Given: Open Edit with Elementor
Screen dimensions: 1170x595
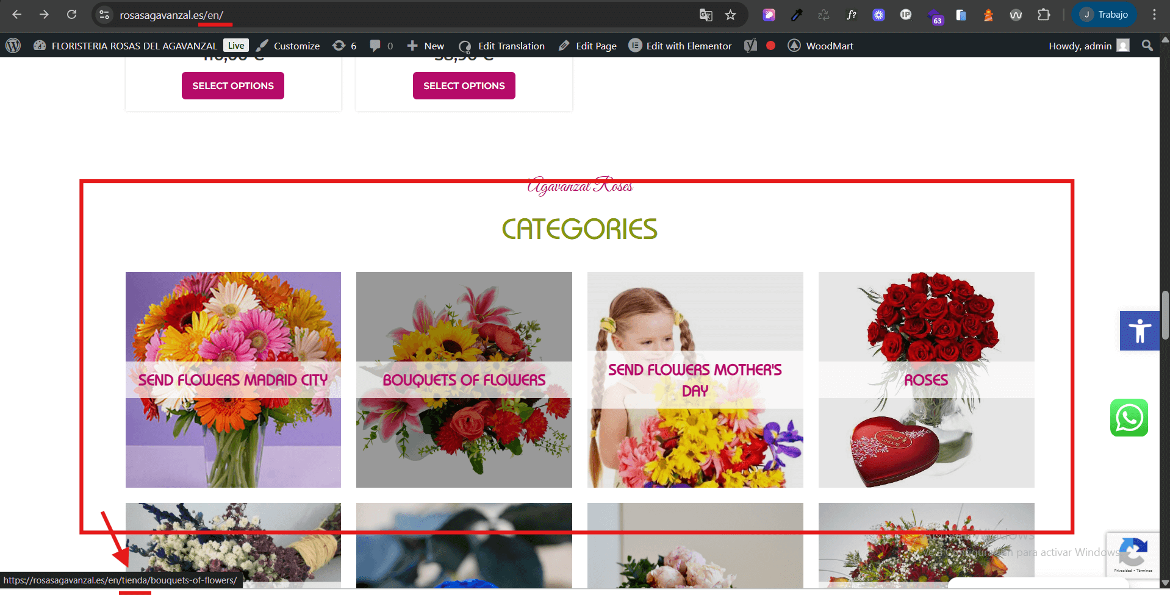Looking at the screenshot, I should click(680, 46).
